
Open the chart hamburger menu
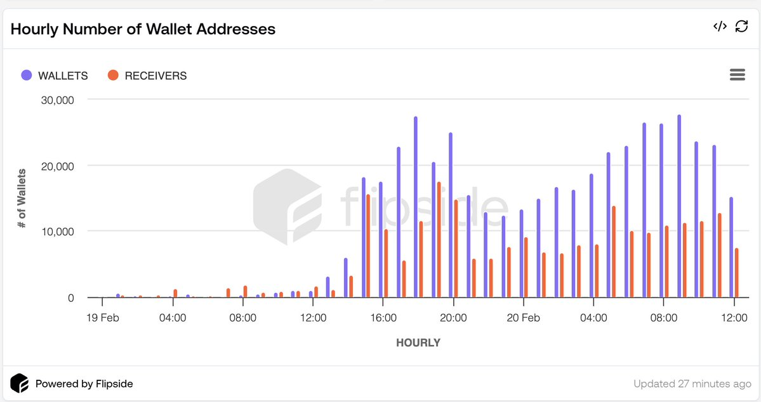click(x=737, y=75)
